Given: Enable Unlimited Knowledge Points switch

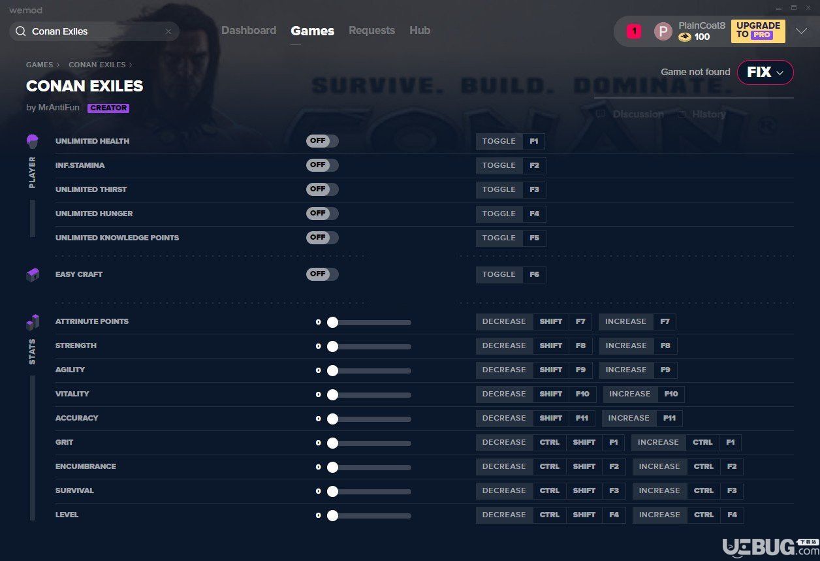Looking at the screenshot, I should [x=323, y=238].
